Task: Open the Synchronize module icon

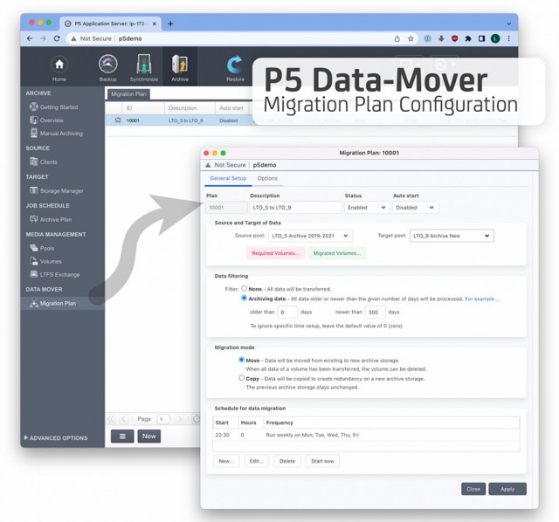Action: click(x=144, y=68)
